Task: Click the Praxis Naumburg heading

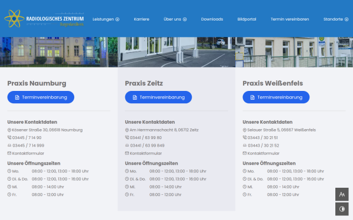Action: (36, 83)
